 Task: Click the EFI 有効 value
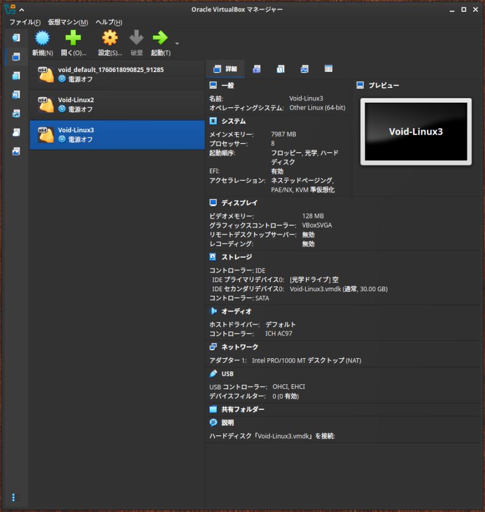coord(277,171)
